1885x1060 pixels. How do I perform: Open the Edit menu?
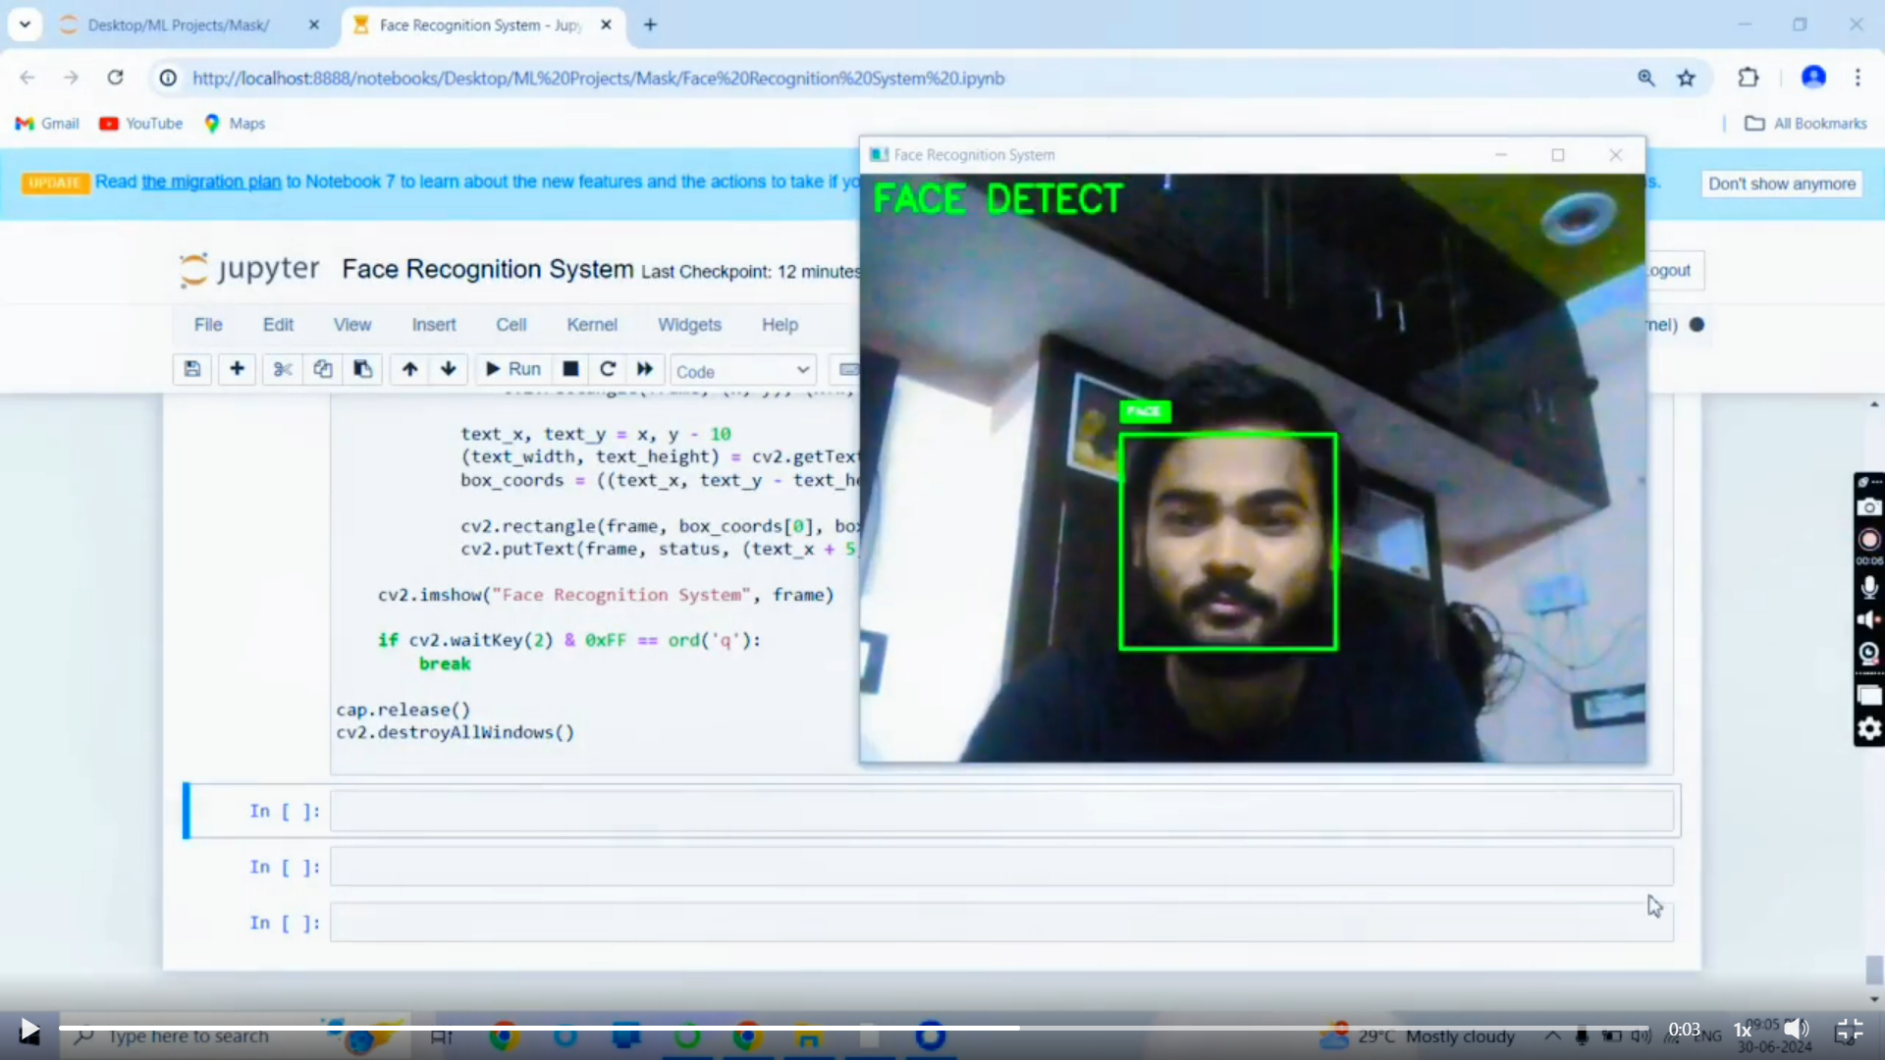[x=278, y=325]
